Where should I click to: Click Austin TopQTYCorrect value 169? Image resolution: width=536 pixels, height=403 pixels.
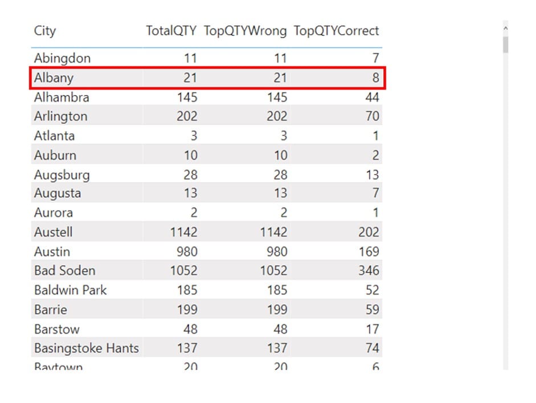[369, 252]
